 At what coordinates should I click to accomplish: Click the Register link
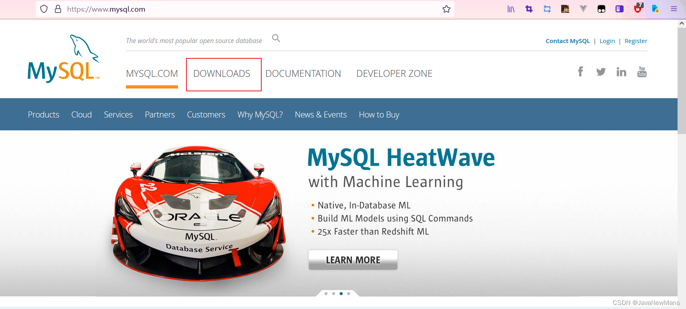tap(636, 41)
